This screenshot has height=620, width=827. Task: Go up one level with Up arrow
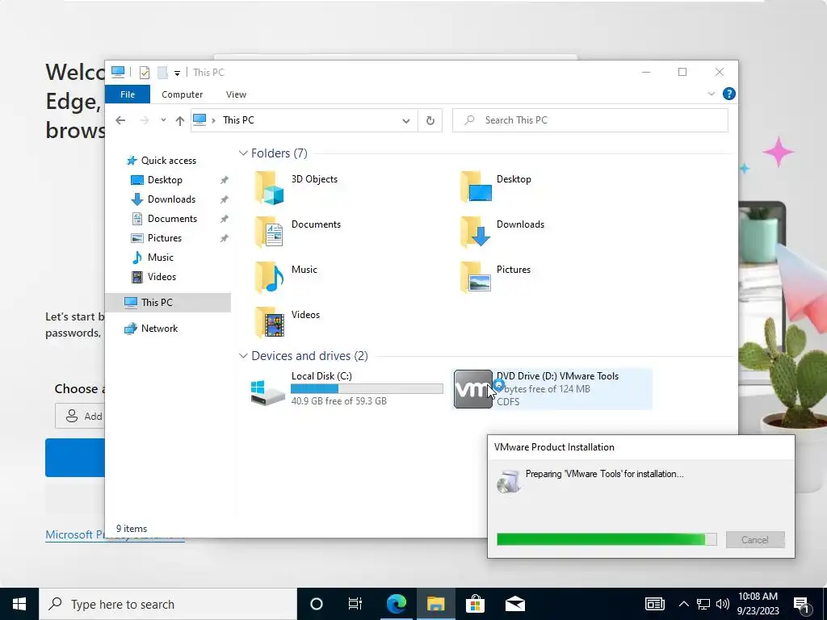tap(180, 121)
